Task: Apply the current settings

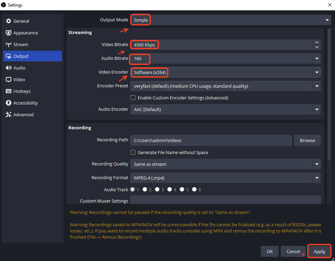Action: click(319, 251)
